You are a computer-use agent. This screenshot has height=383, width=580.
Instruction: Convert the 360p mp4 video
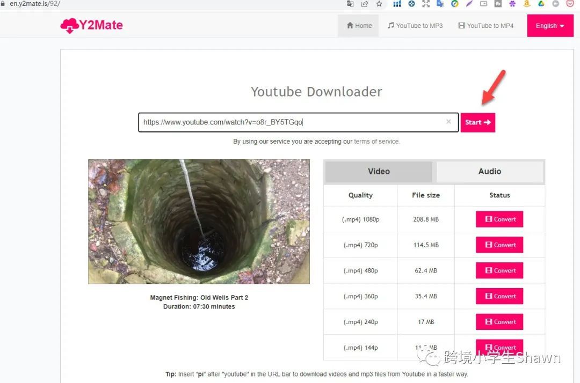[499, 296]
